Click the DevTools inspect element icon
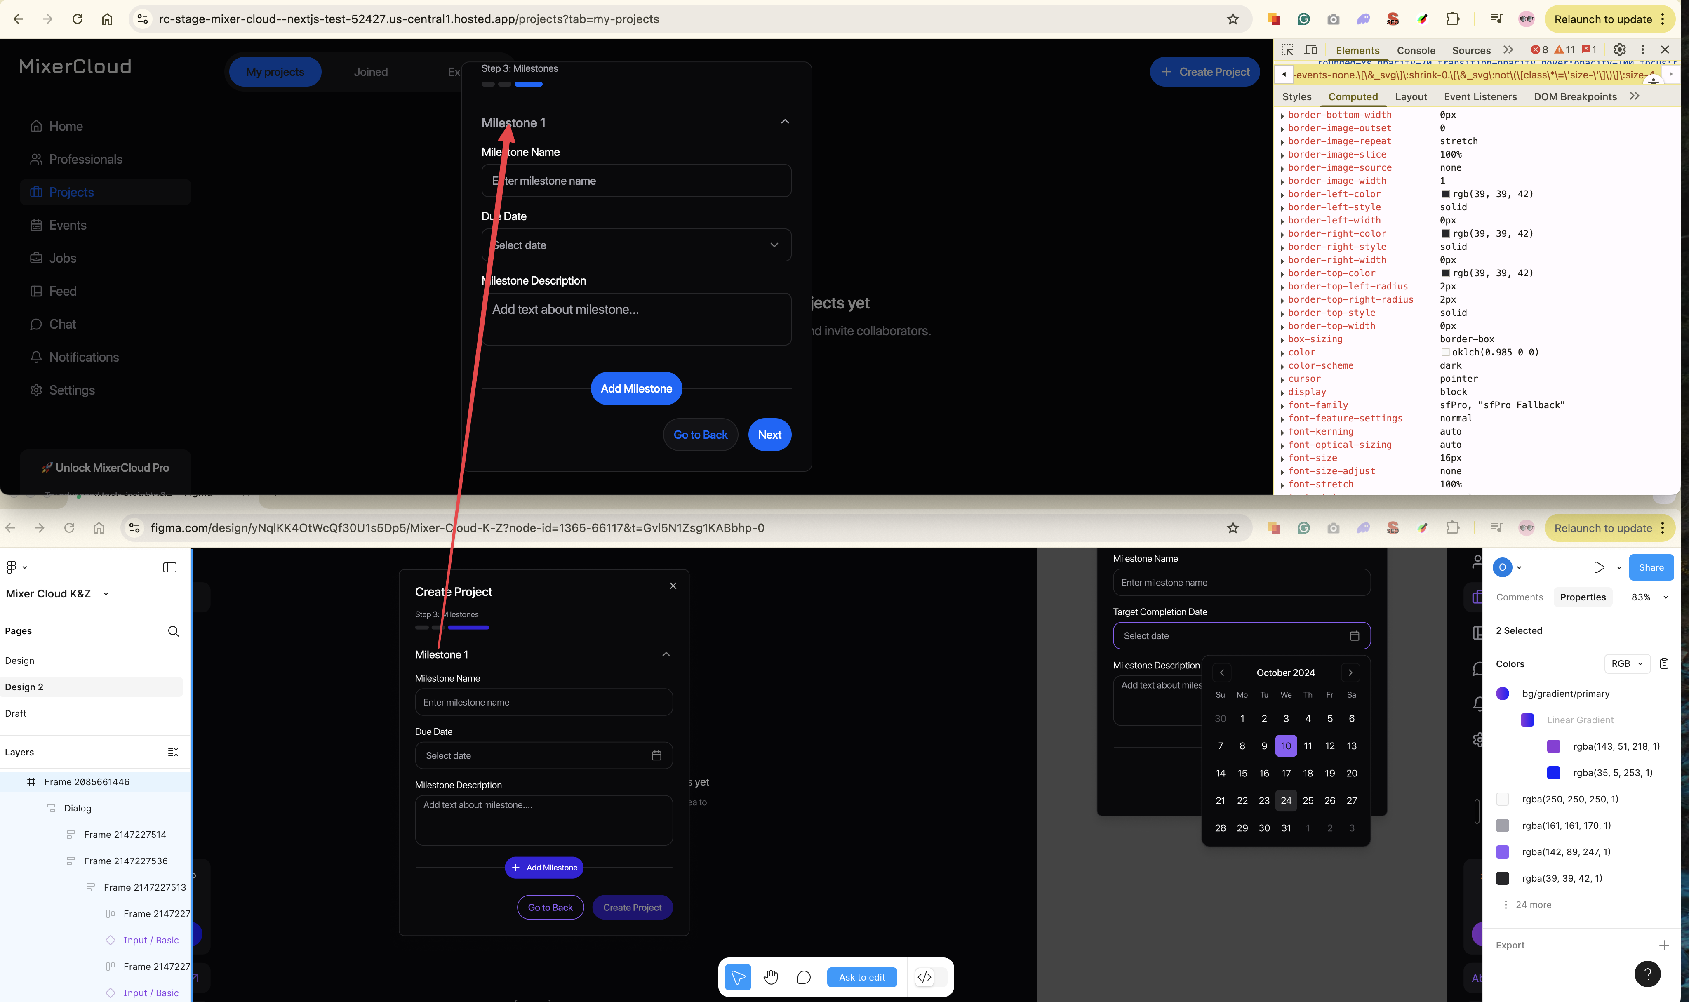This screenshot has width=1689, height=1002. (x=1287, y=50)
